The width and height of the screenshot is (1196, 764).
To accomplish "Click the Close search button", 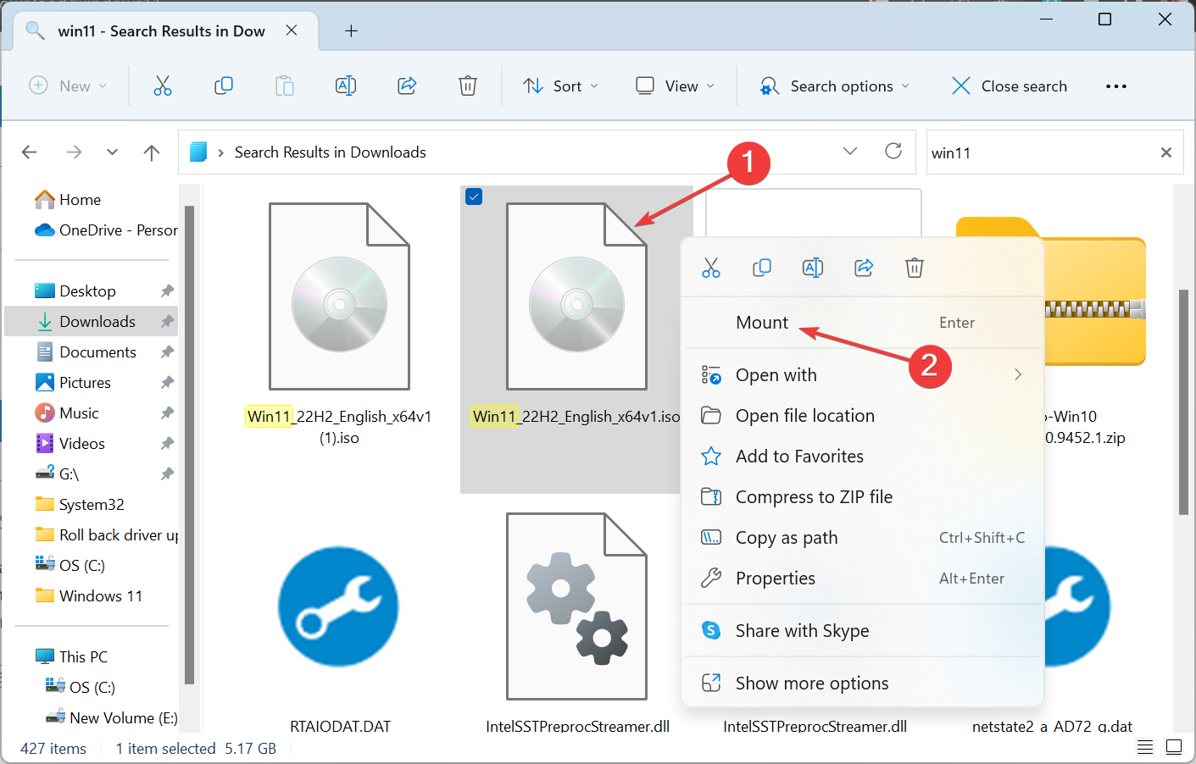I will 1008,86.
